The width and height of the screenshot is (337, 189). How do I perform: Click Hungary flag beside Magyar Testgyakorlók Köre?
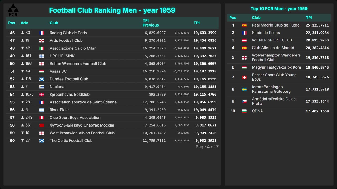(244, 67)
